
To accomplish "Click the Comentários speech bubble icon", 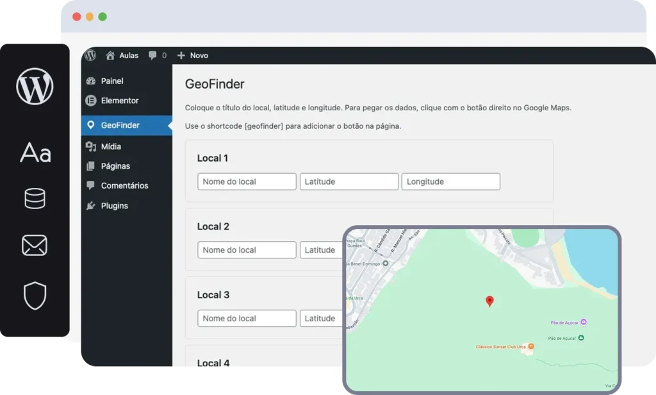I will [x=90, y=185].
